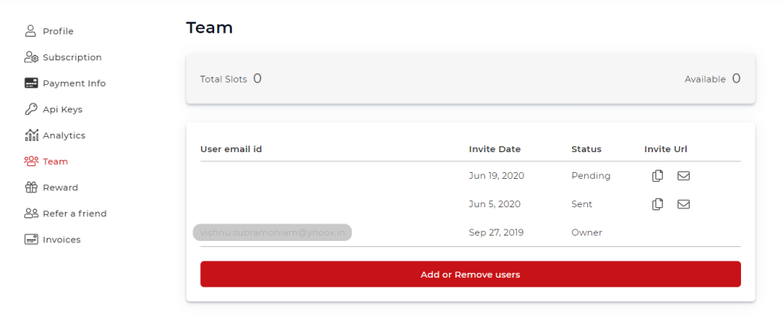This screenshot has width=783, height=325.
Task: Click the Invoices icon in sidebar
Action: pyautogui.click(x=31, y=239)
